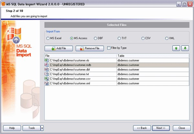Click the app icon in the title bar
This screenshot has height=134, width=194.
tap(4, 4)
